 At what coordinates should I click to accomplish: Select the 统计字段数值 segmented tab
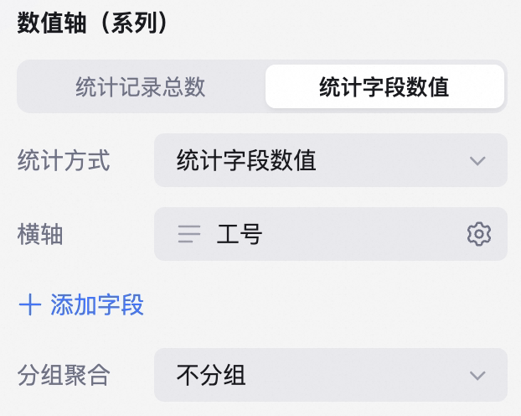pos(384,86)
